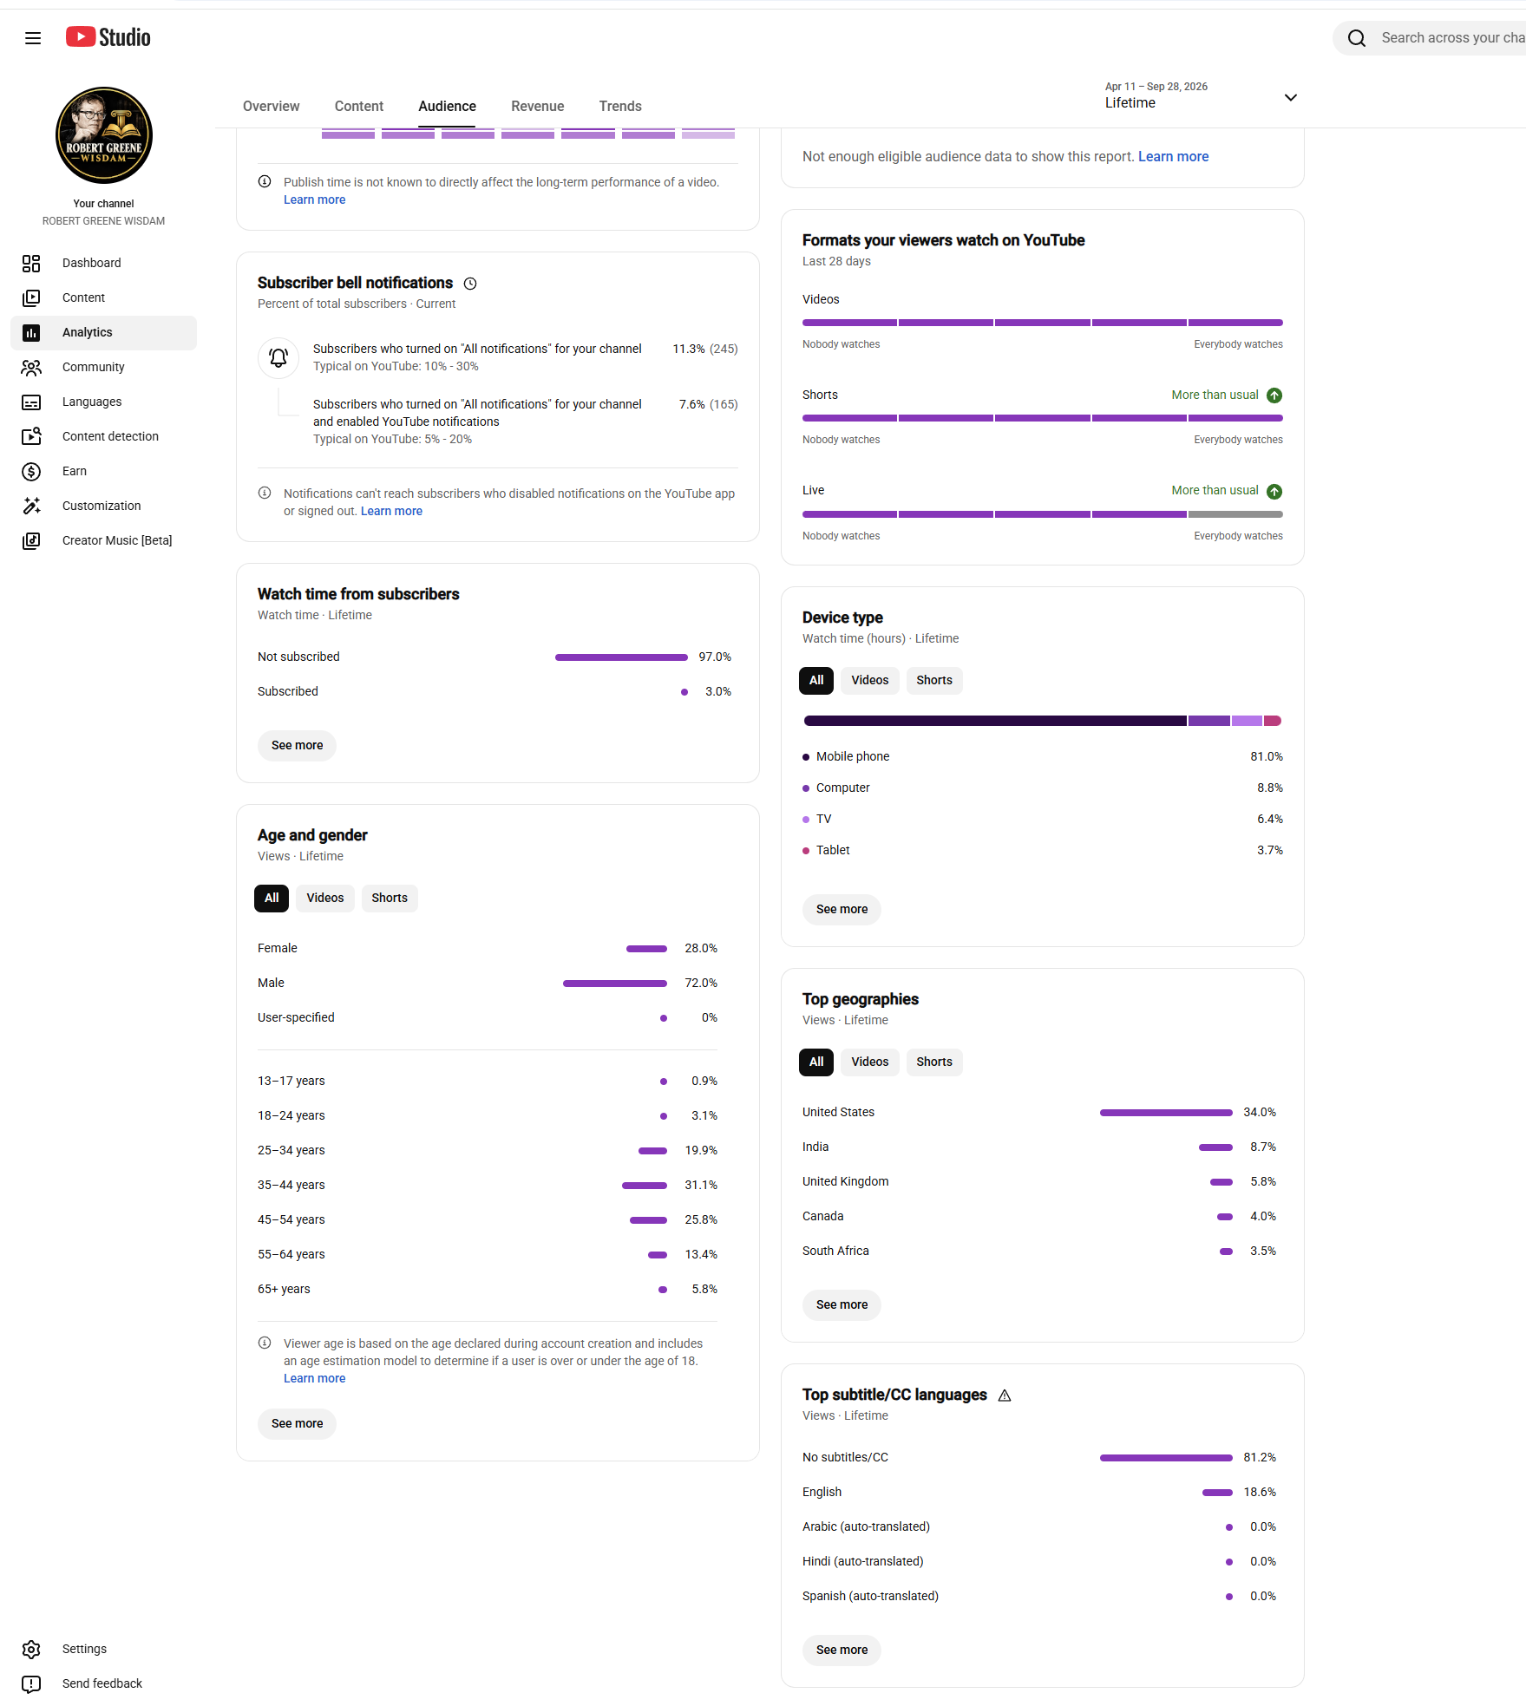This screenshot has height=1706, width=1526.
Task: Select Shorts filter in Device type
Action: click(x=934, y=680)
